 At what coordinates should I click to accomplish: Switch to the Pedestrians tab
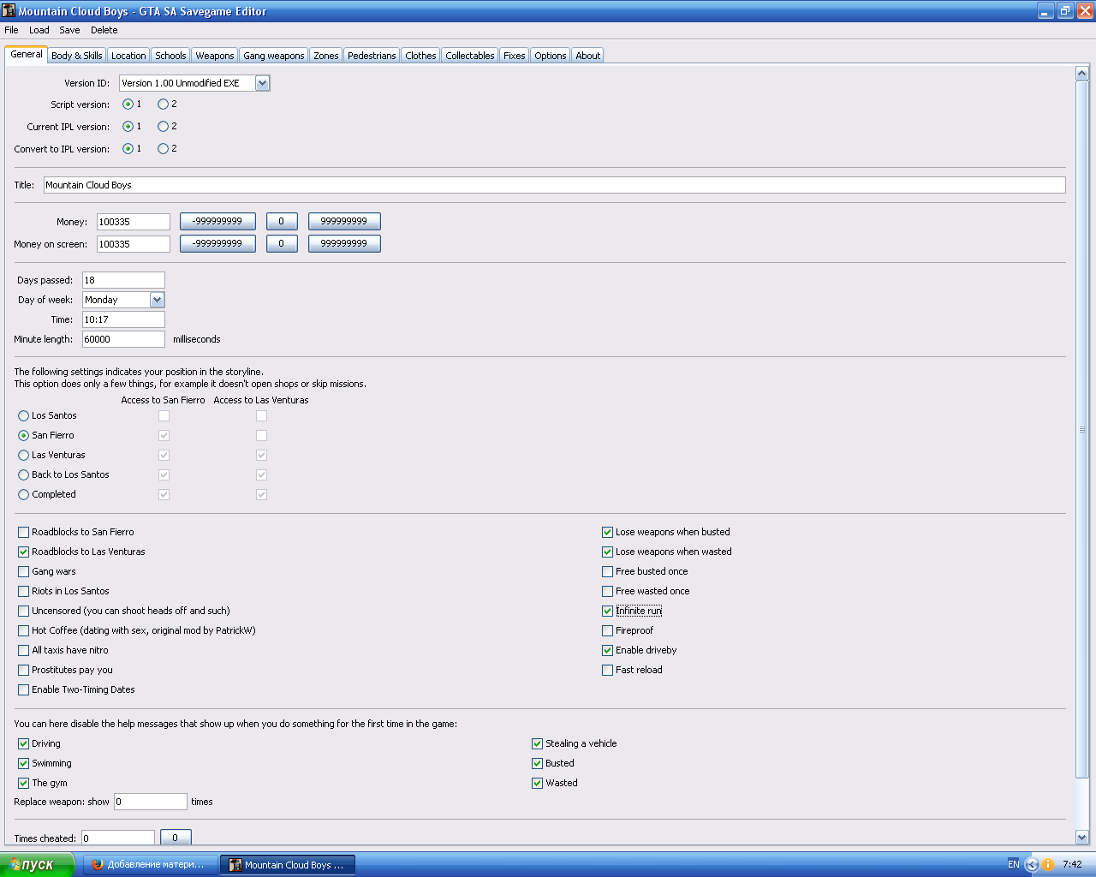tap(372, 56)
